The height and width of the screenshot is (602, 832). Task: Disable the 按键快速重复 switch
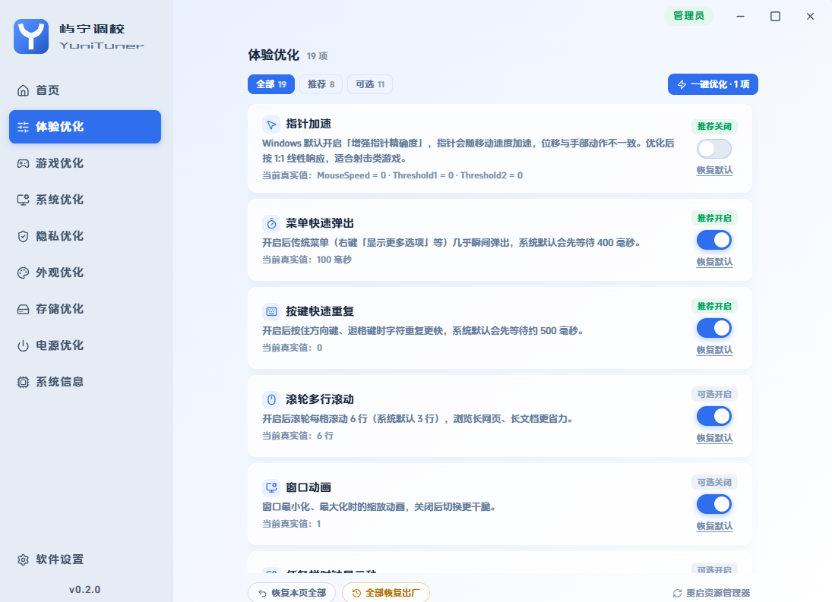pyautogui.click(x=713, y=328)
